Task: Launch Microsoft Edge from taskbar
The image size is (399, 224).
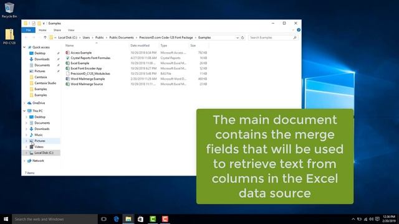Action: pos(117,219)
